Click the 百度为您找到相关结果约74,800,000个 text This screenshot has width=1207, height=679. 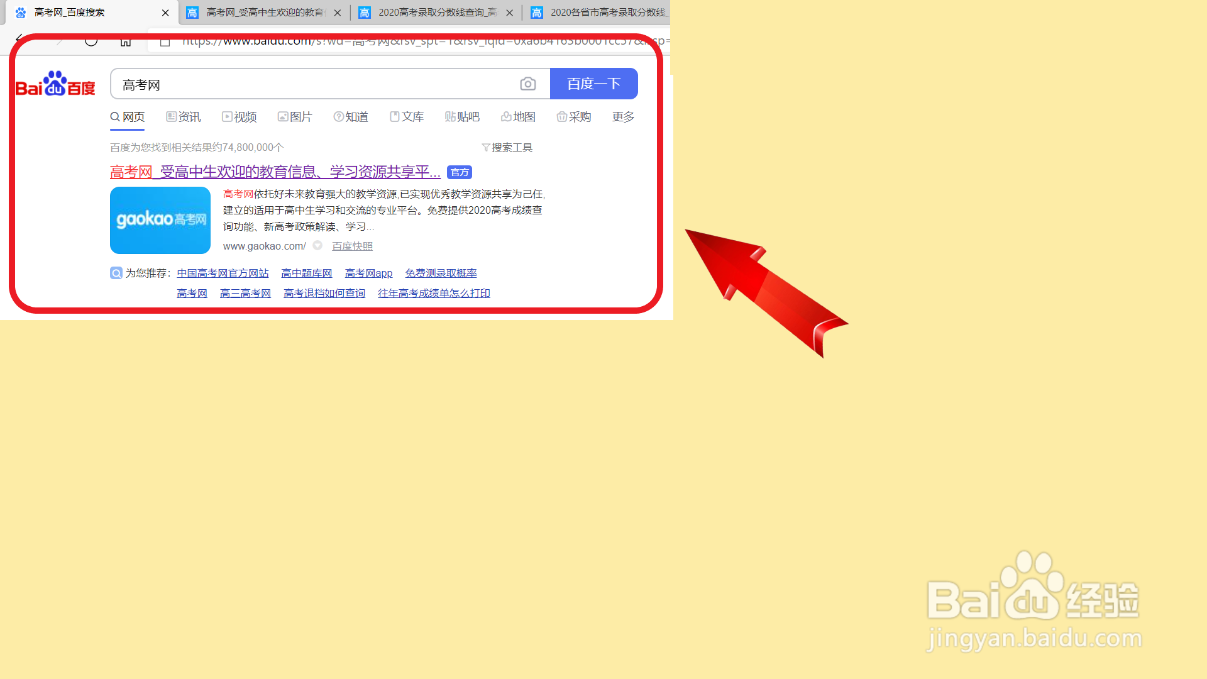pyautogui.click(x=197, y=148)
